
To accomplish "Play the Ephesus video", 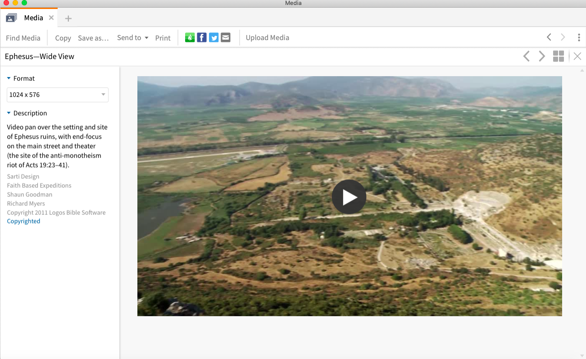I will coord(349,197).
